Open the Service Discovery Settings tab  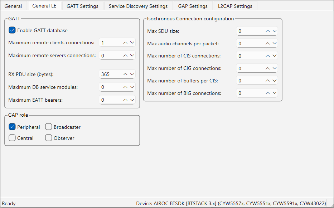pyautogui.click(x=138, y=6)
